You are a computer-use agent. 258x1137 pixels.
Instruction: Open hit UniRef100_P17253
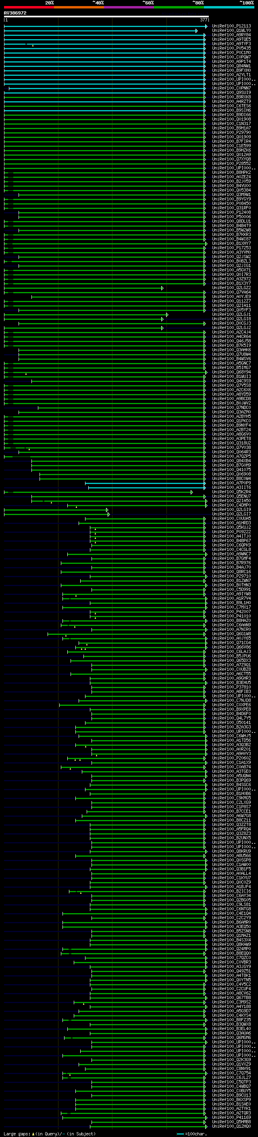point(231,248)
